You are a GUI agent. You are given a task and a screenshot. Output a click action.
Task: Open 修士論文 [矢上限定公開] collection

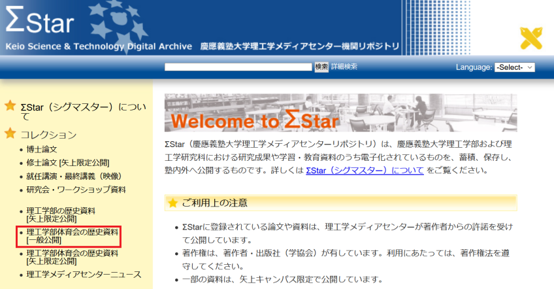tap(68, 163)
